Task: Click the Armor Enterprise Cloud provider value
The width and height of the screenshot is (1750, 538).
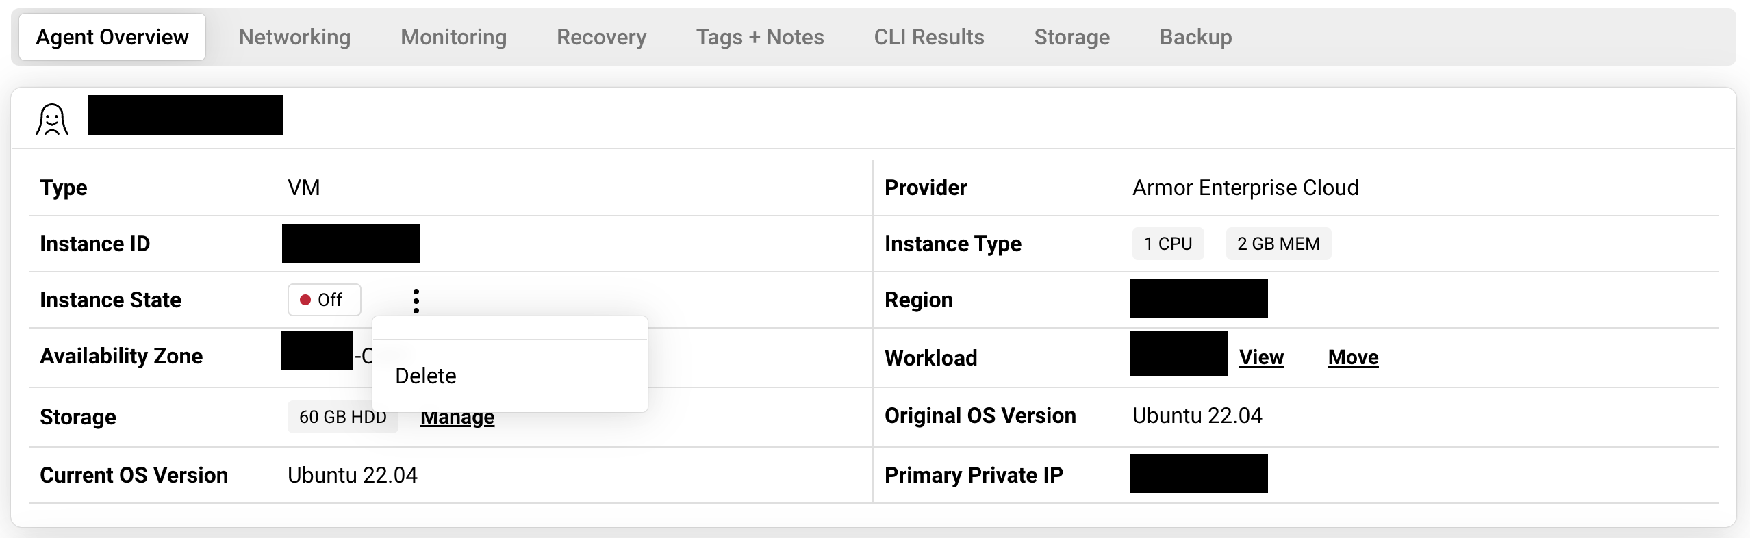Action: pos(1245,188)
